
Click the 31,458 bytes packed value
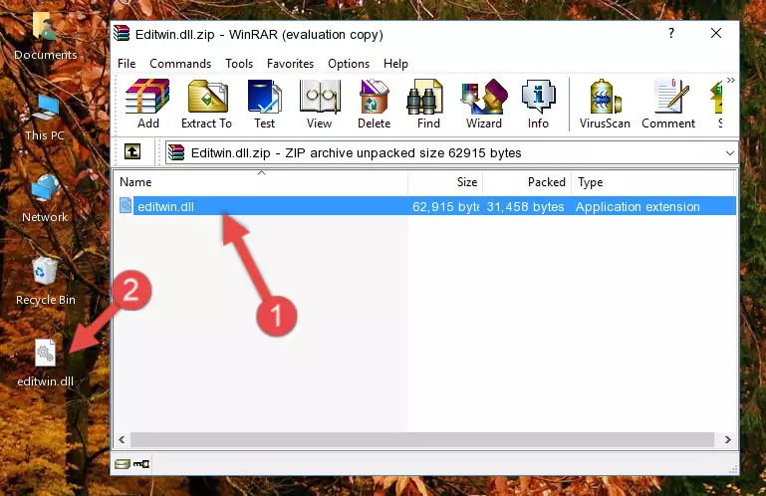[525, 207]
